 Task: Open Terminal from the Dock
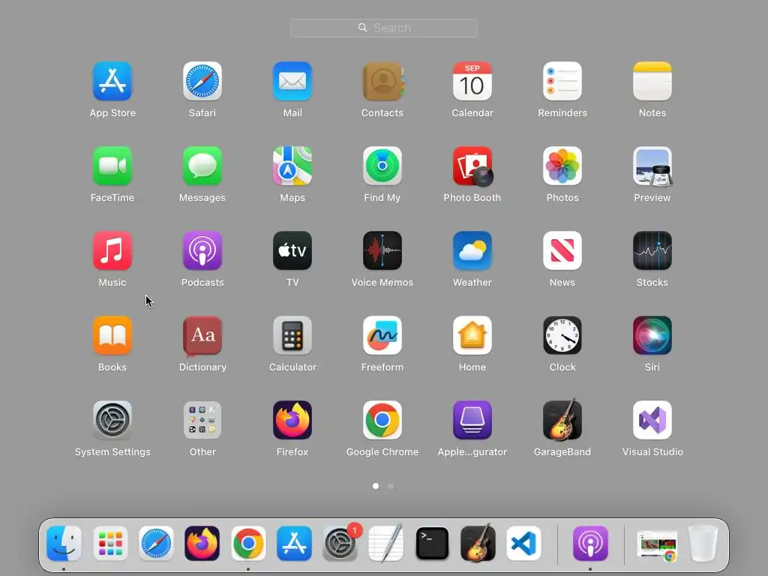pos(432,544)
